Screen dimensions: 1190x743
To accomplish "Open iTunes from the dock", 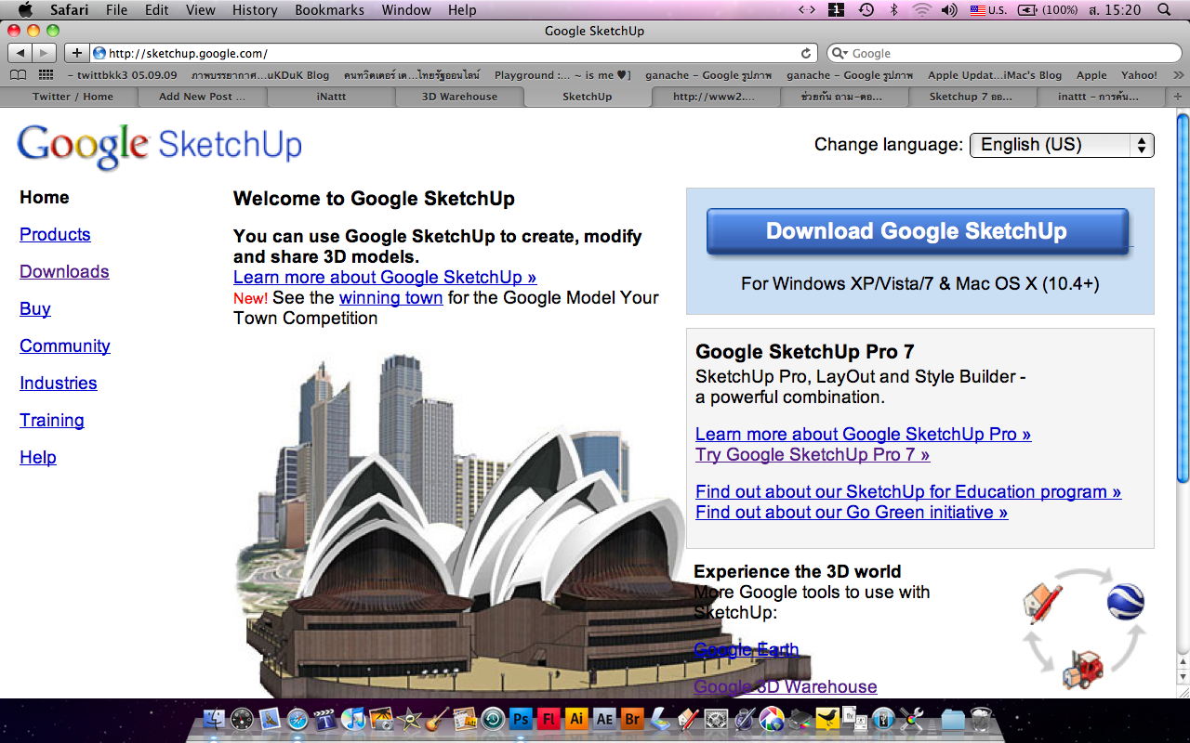I will pos(353,718).
